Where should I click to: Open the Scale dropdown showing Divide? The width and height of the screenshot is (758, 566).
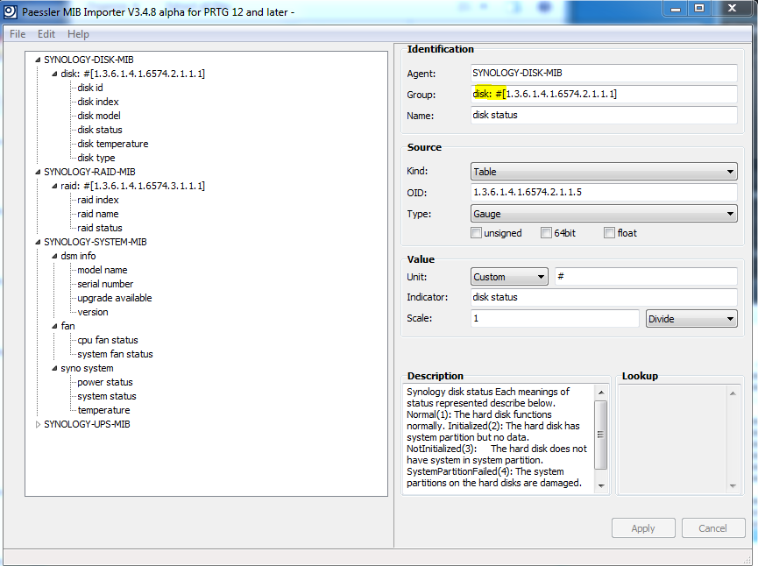coord(691,319)
